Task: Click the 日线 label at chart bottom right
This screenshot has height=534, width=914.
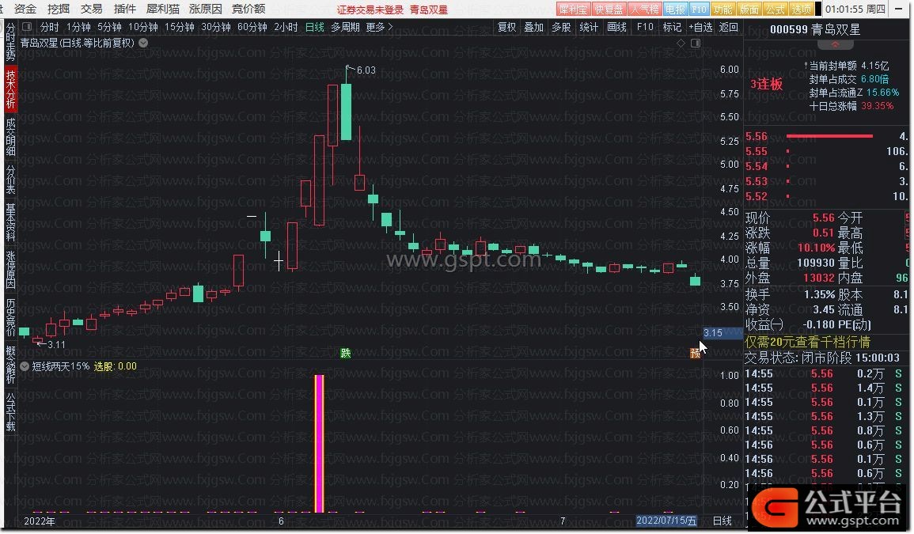Action: click(722, 521)
